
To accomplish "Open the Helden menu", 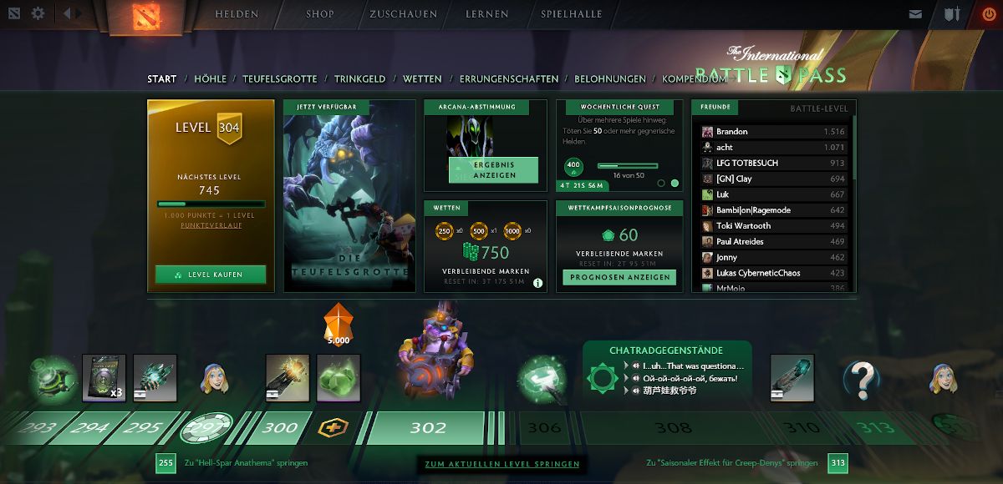I will [x=237, y=14].
